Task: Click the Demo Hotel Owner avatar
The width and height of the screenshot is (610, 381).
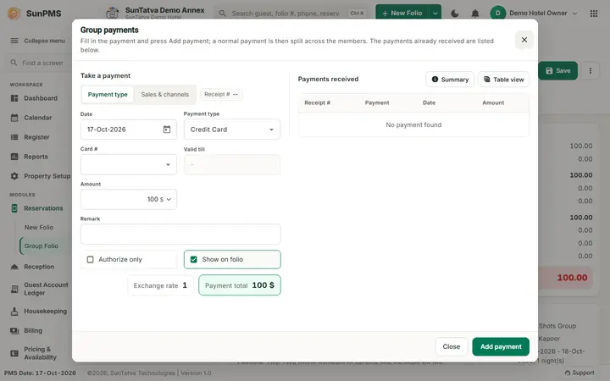Action: coord(497,14)
